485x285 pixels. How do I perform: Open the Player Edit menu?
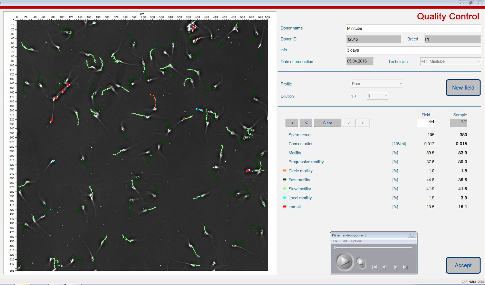[x=344, y=241]
